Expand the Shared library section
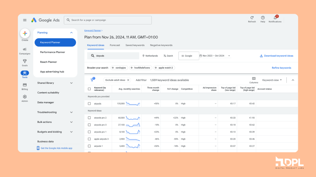This screenshot has height=177, width=316. (x=71, y=83)
